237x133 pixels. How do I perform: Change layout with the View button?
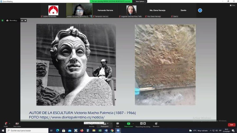point(233,5)
